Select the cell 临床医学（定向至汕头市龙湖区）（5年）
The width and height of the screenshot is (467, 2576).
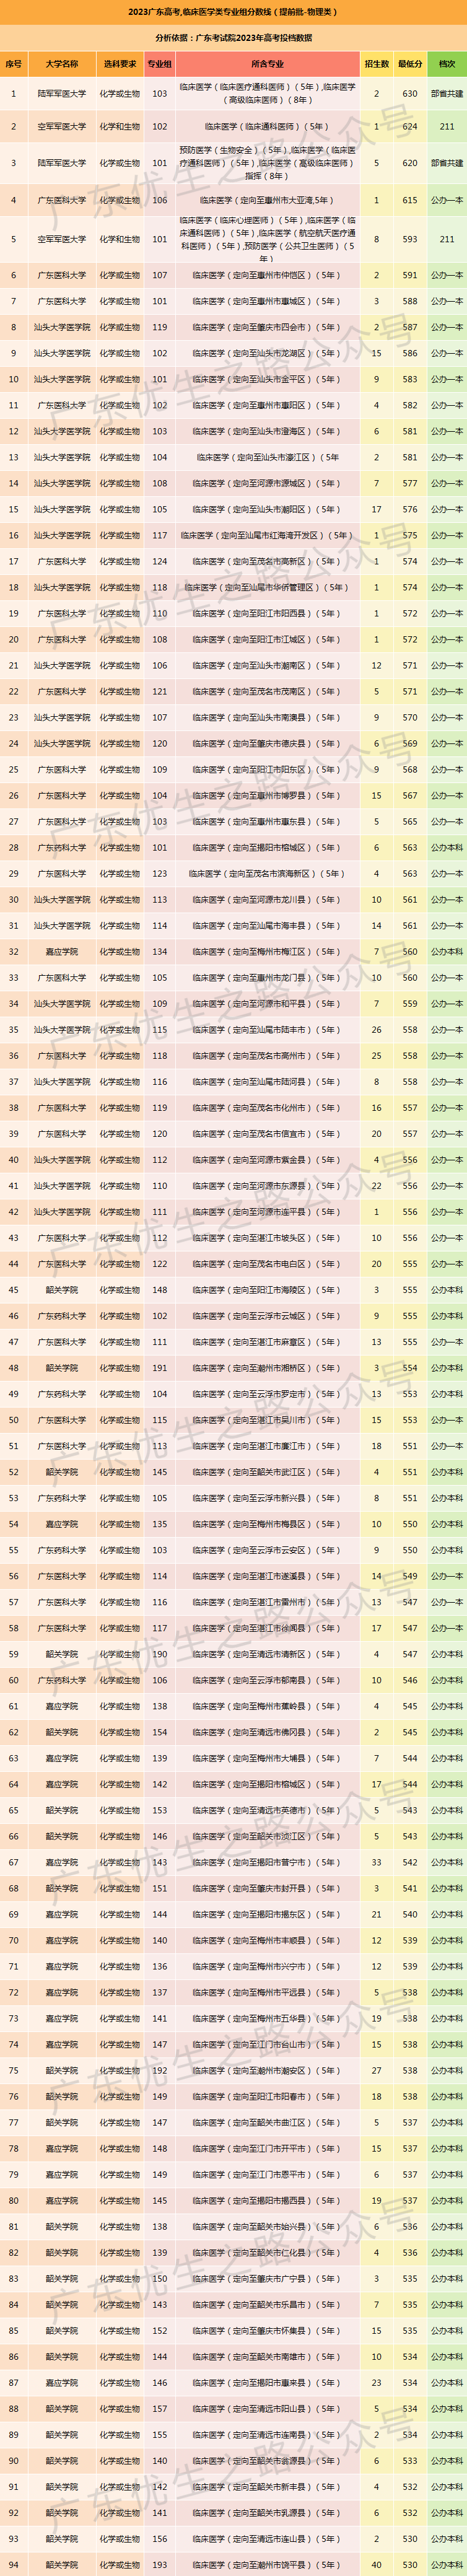click(267, 353)
